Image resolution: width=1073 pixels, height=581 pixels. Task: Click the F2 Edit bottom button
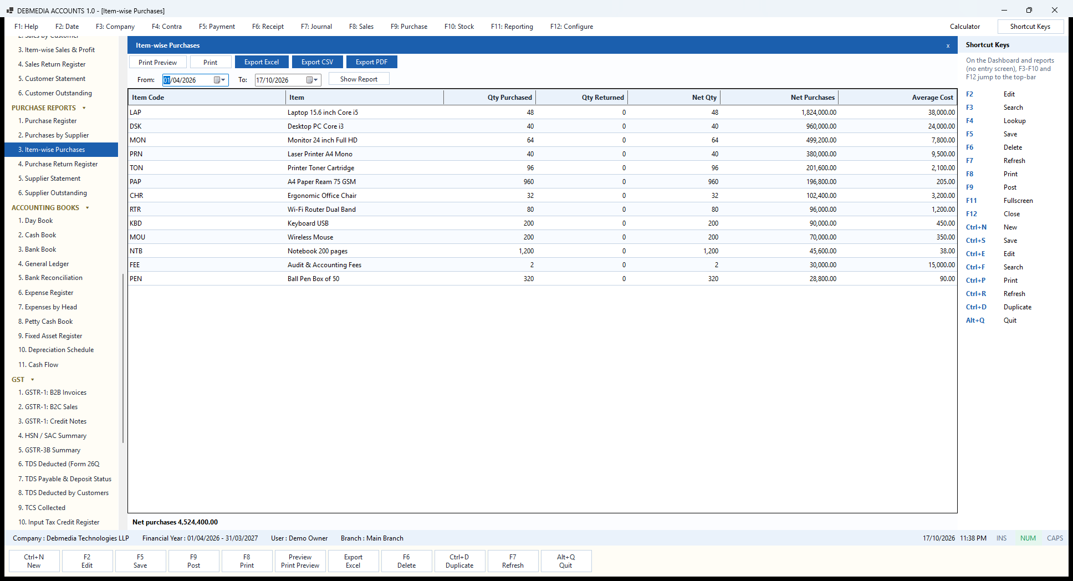click(x=87, y=561)
